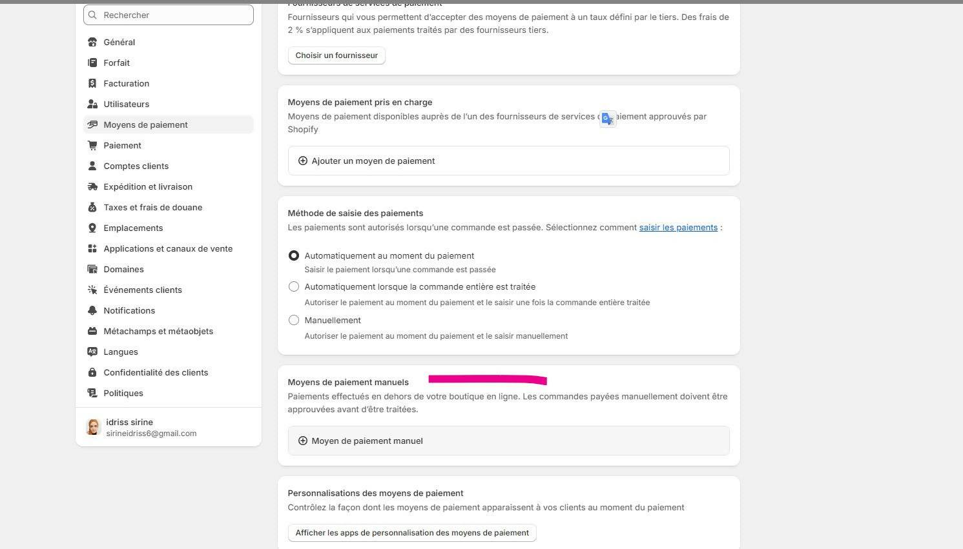Expand the 'Moyen de paiement manuel' row
The height and width of the screenshot is (549, 963).
click(367, 441)
